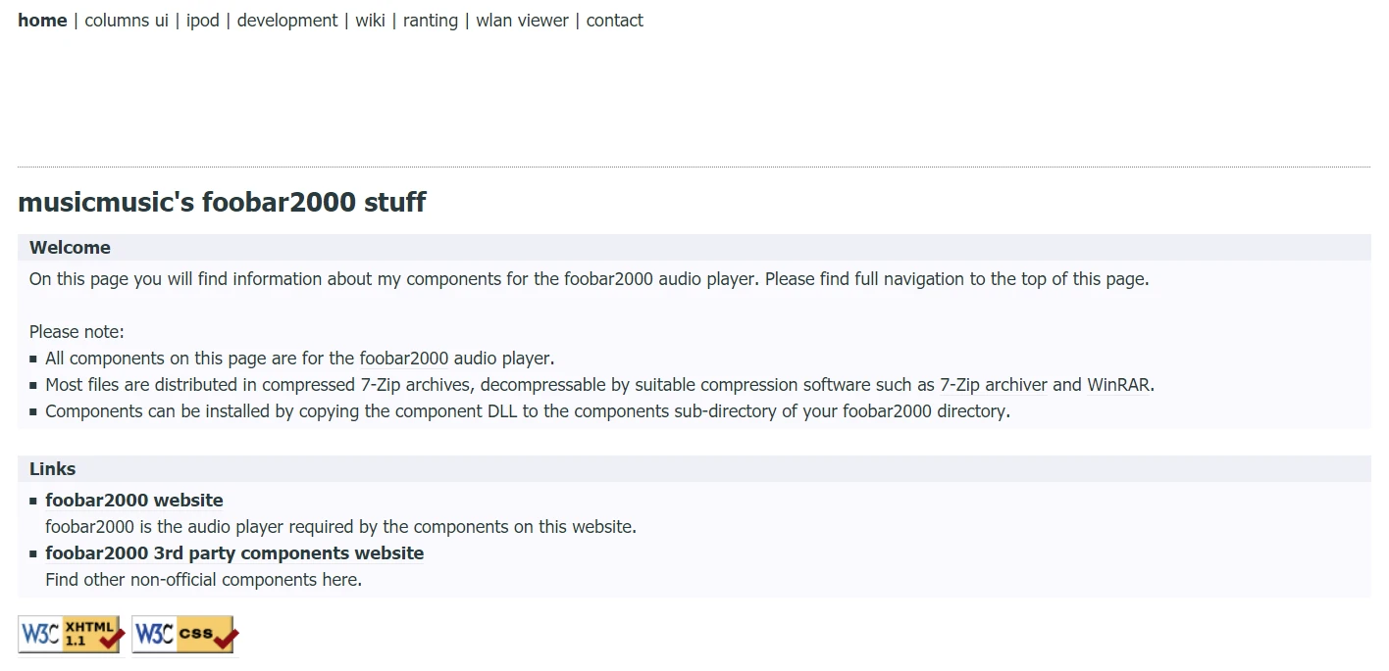Click the Welcome section header
Screen dimensions: 1389x671
tap(70, 248)
